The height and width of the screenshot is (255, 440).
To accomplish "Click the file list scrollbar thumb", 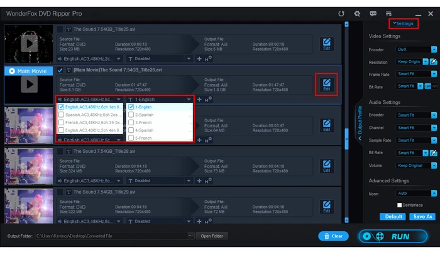I will coord(346,139).
